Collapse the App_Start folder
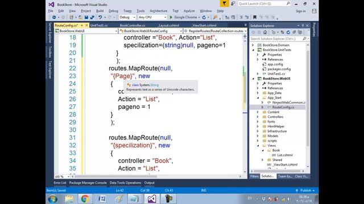 click(x=258, y=98)
